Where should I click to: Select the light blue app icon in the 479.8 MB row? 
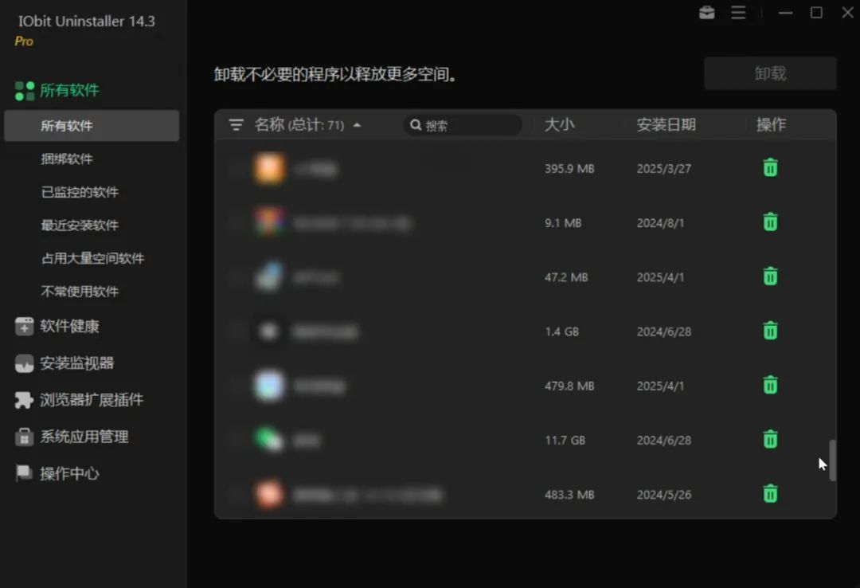pyautogui.click(x=269, y=386)
